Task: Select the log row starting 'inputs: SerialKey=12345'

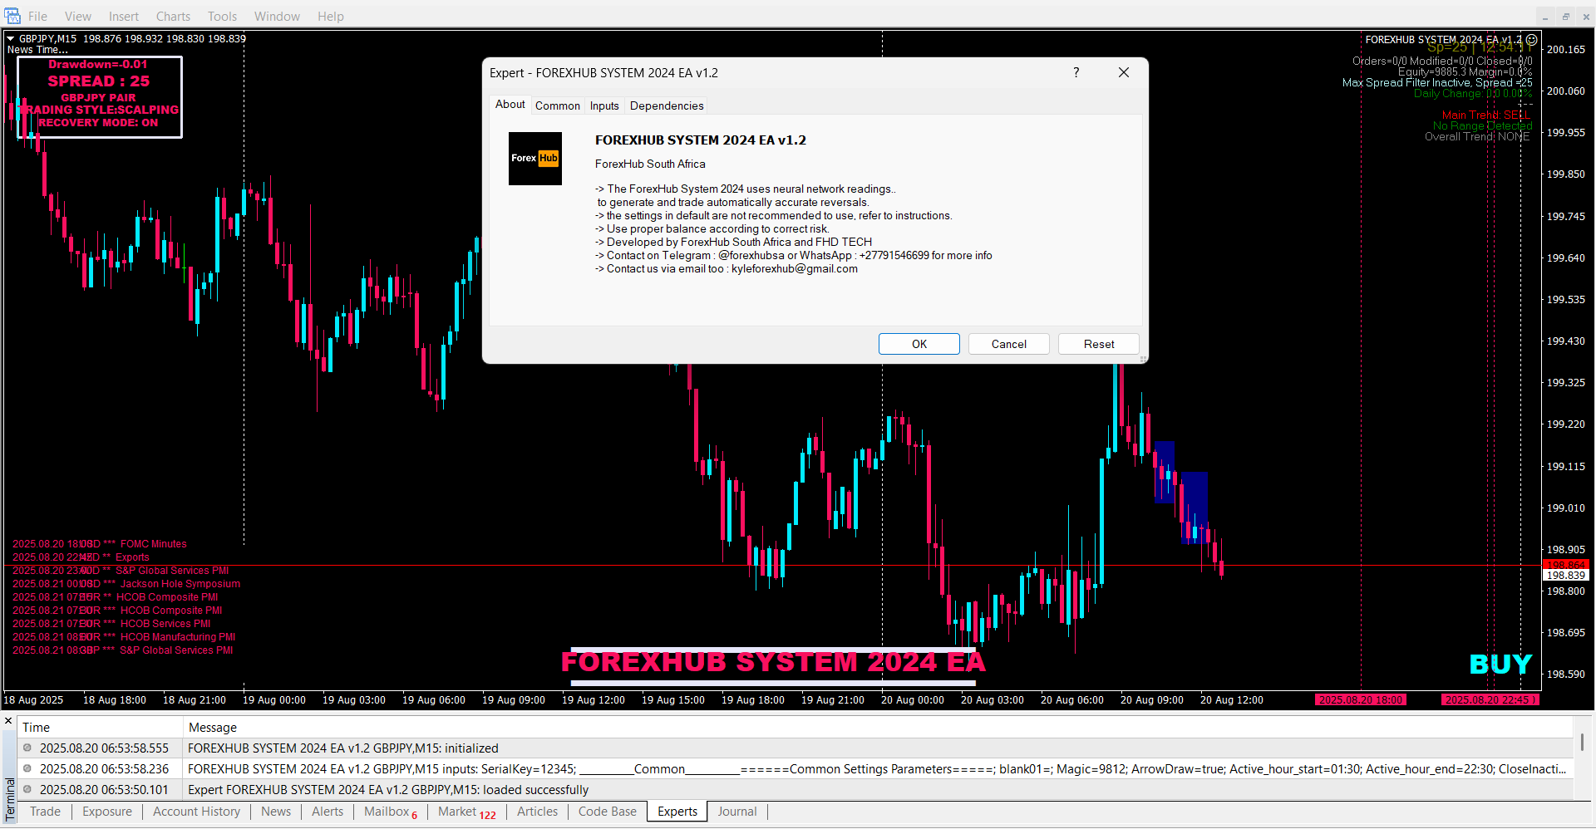Action: (x=796, y=769)
